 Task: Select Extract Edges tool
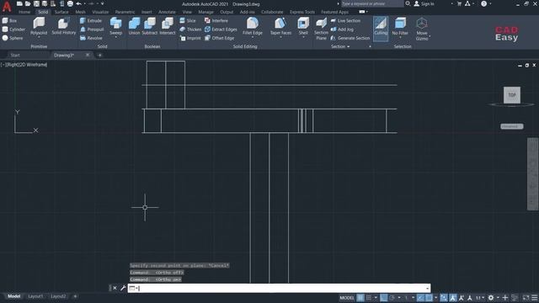coord(221,29)
